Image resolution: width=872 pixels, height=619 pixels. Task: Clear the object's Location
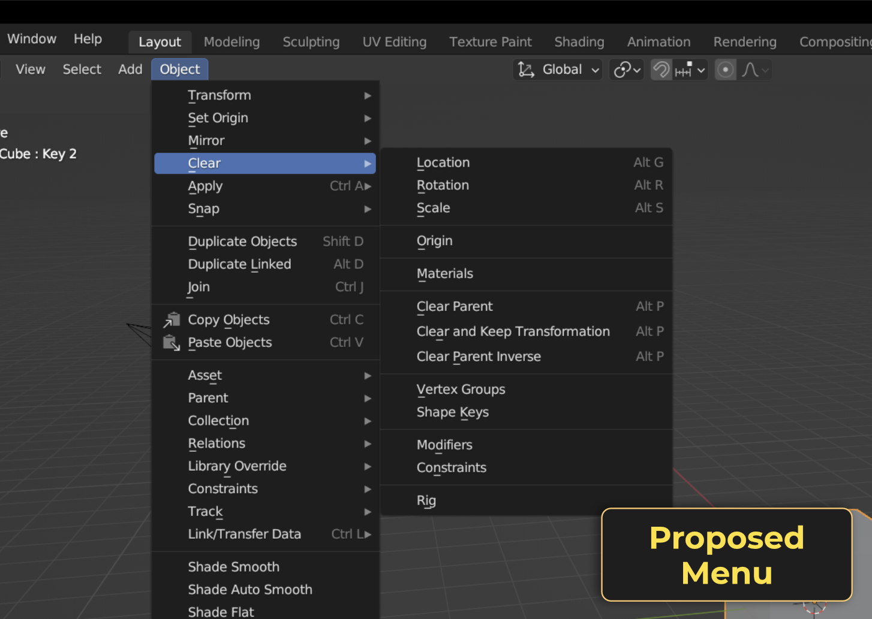pyautogui.click(x=527, y=162)
